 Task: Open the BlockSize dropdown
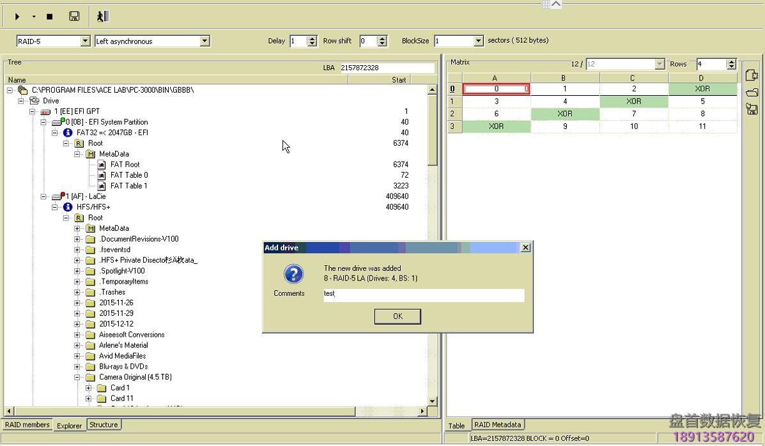(x=478, y=41)
